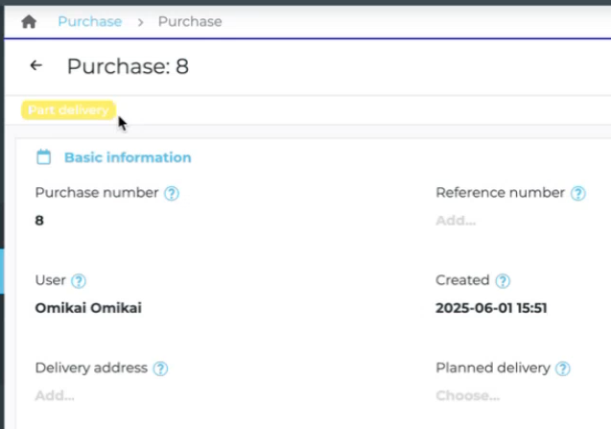The height and width of the screenshot is (429, 611).
Task: Show help tooltip for User field
Action: [x=79, y=281]
